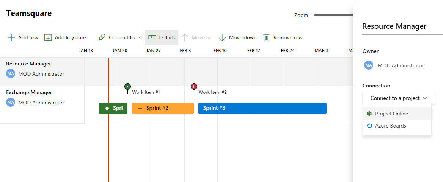Click the Move down arrow icon
Viewport: 443px width, 182px height.
(222, 37)
